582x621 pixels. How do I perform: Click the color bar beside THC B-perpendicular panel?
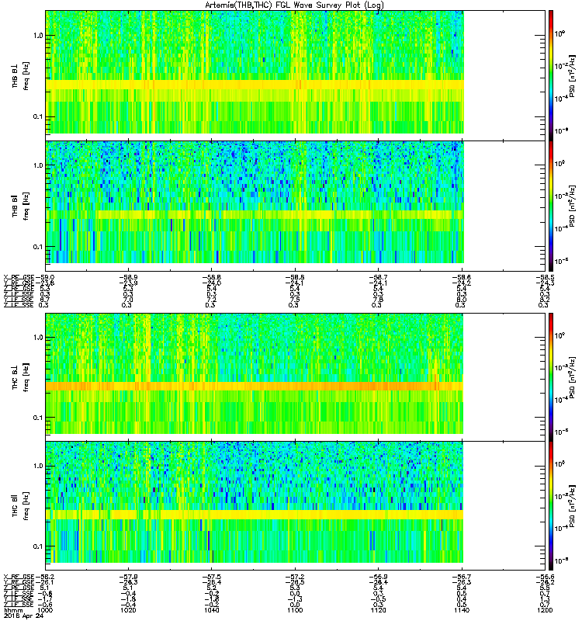pos(551,376)
